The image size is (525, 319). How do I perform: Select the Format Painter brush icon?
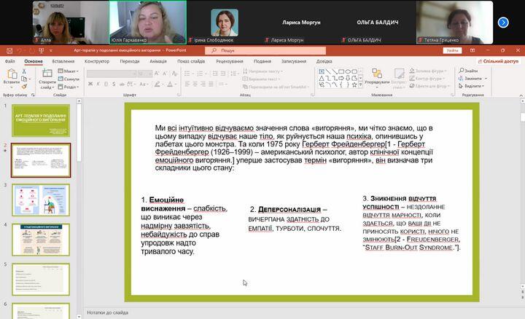pos(24,87)
